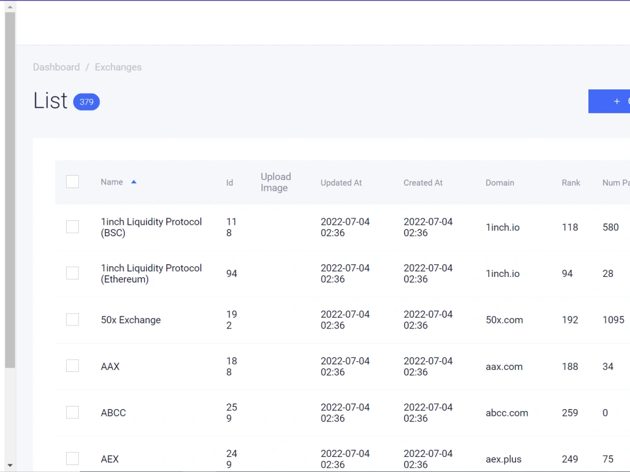
Task: Click rank value 188
Action: tap(570, 366)
